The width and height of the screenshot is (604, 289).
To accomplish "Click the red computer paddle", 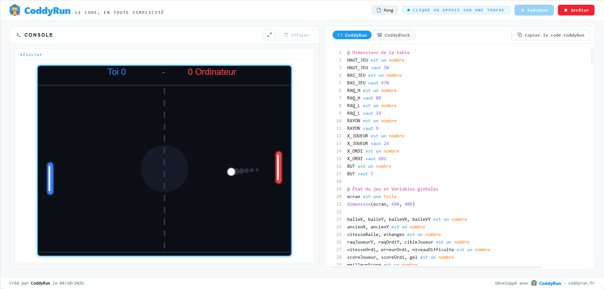I will 278,167.
